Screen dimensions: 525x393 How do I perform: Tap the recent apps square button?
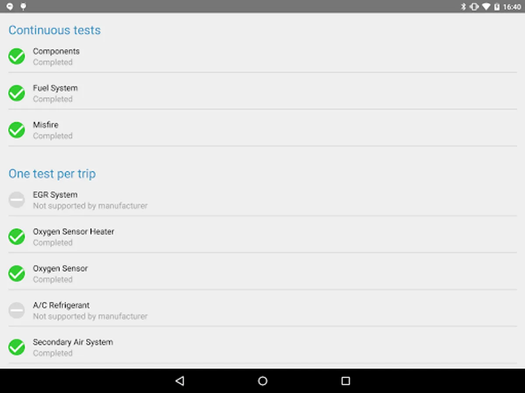pyautogui.click(x=346, y=381)
